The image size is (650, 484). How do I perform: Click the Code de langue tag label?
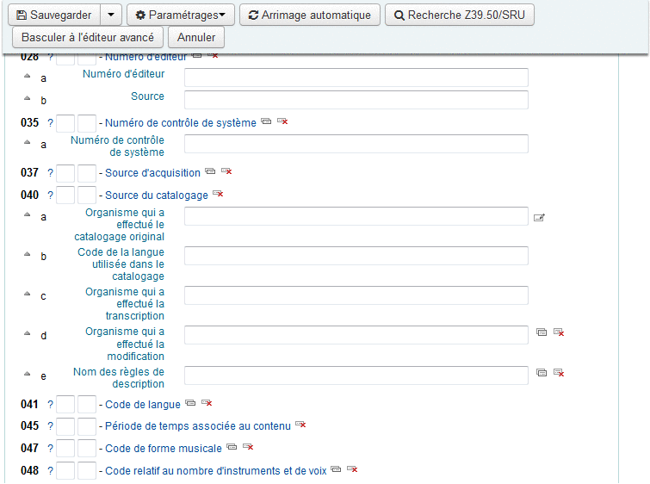pyautogui.click(x=143, y=405)
